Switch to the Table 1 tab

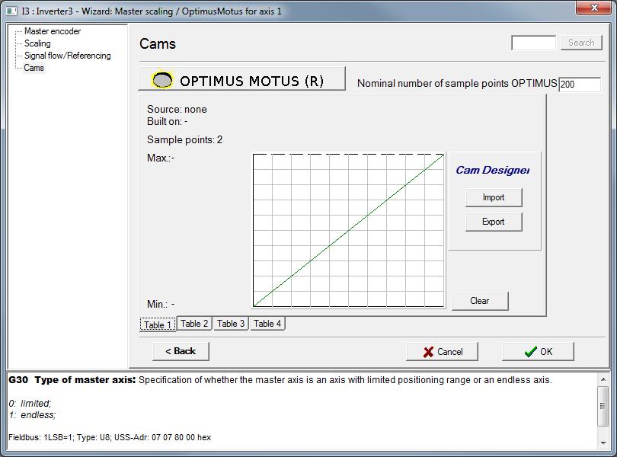[x=158, y=324]
